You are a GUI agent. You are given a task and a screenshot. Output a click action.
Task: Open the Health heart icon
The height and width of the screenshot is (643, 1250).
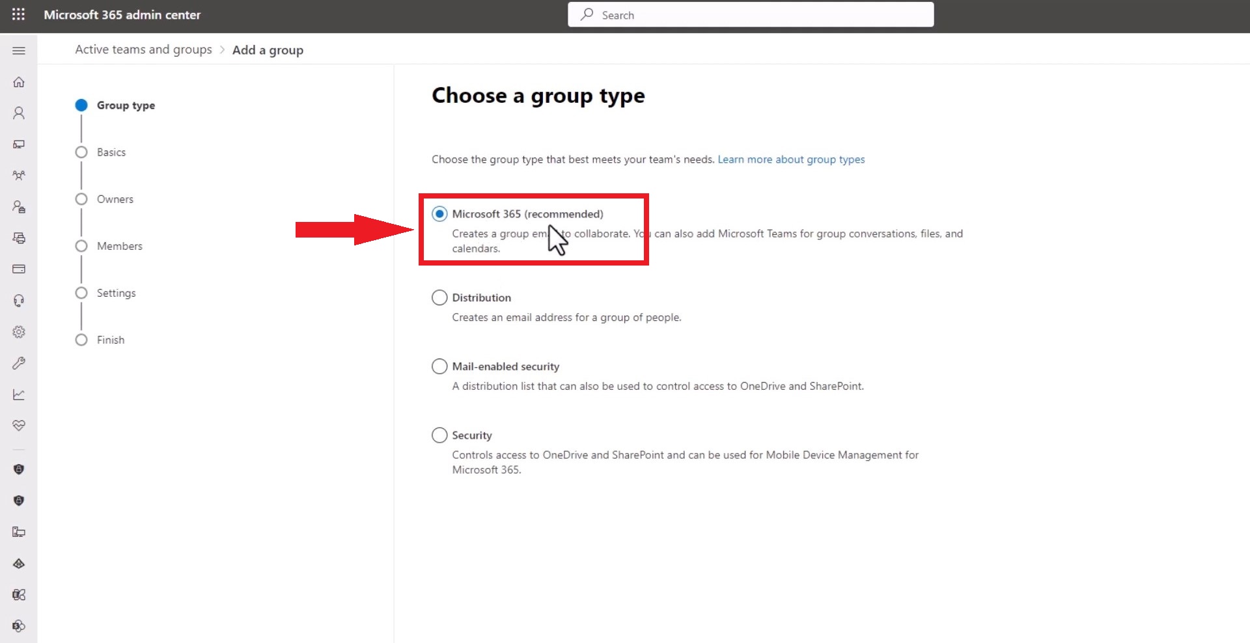(x=19, y=426)
